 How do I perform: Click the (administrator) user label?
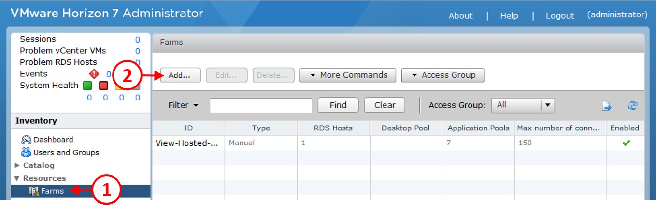(x=617, y=15)
